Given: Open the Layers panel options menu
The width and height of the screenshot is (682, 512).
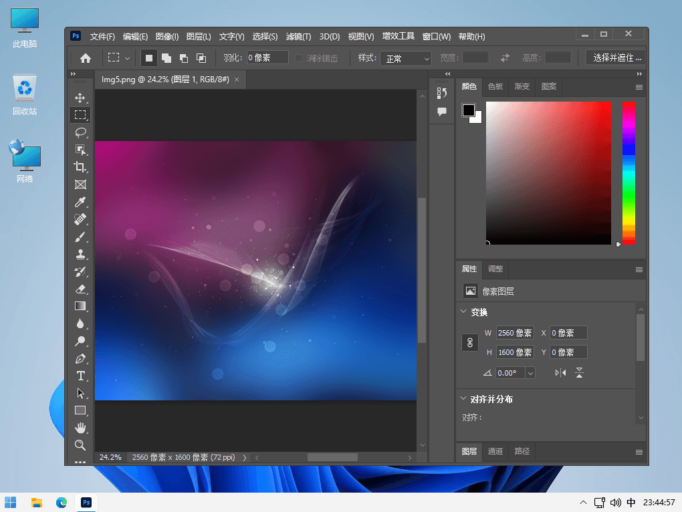Looking at the screenshot, I should click(639, 452).
